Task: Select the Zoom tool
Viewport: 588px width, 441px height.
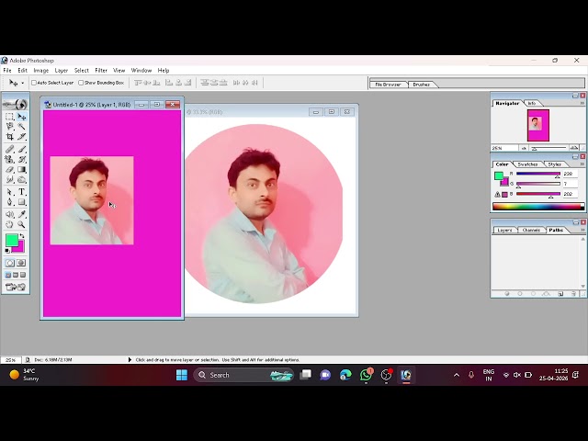Action: coord(22,224)
